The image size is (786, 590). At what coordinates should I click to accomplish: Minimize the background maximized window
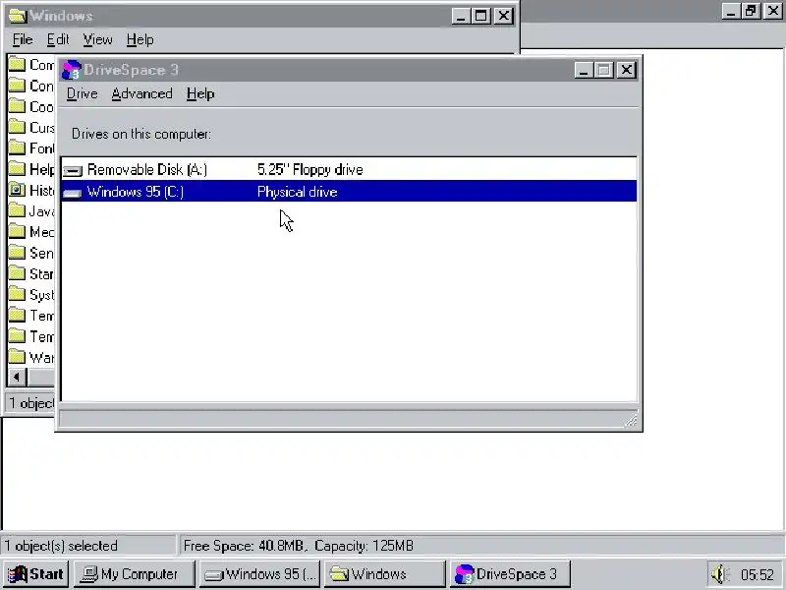731,11
